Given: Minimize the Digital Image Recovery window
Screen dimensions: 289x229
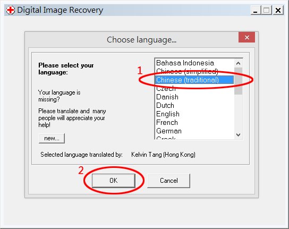Looking at the screenshot, I should [256, 10].
